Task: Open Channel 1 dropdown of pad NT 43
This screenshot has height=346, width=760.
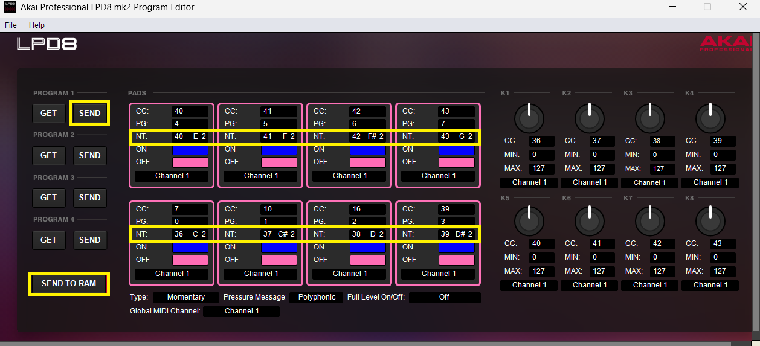Action: [438, 176]
